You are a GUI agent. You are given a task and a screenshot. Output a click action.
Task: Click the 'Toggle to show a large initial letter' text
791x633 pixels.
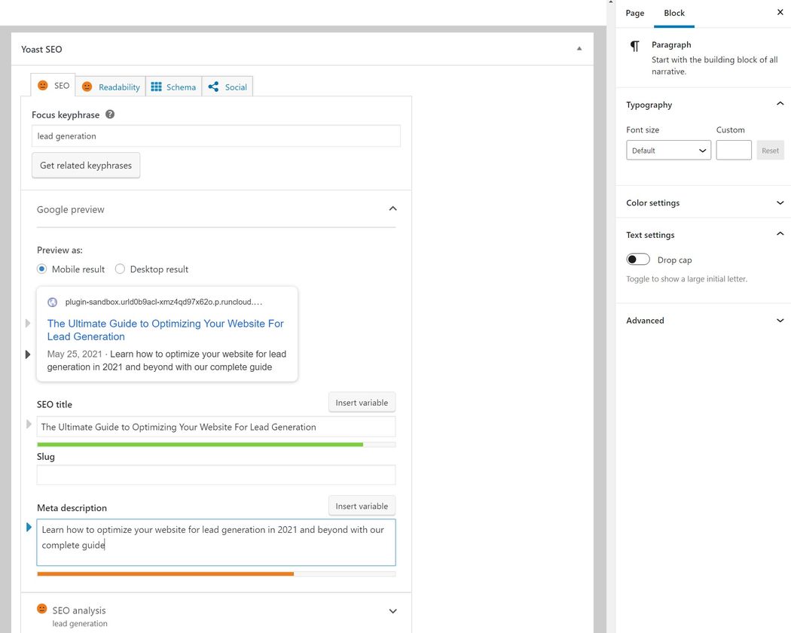[686, 278]
